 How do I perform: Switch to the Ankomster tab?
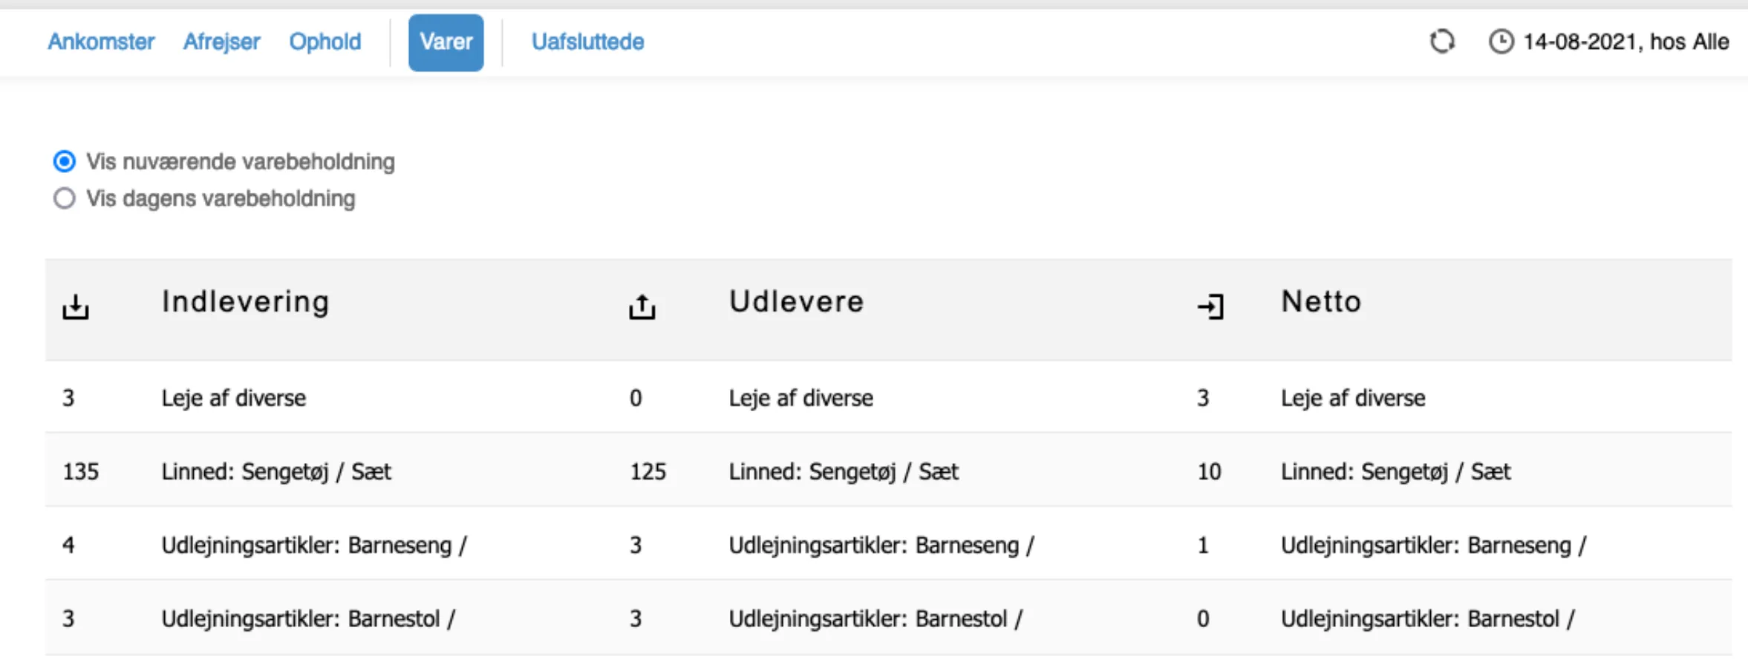(100, 42)
